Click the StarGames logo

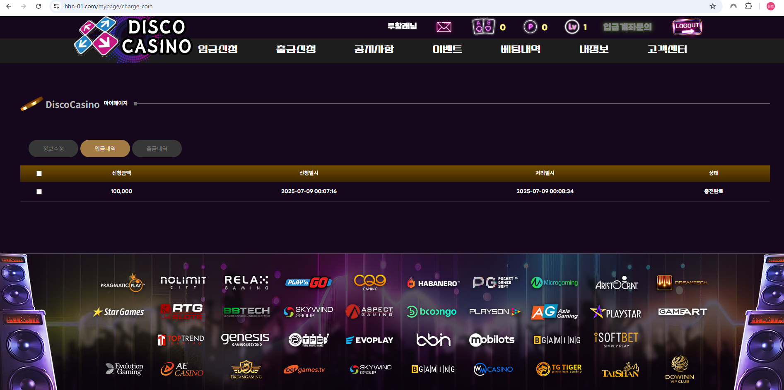tap(118, 312)
